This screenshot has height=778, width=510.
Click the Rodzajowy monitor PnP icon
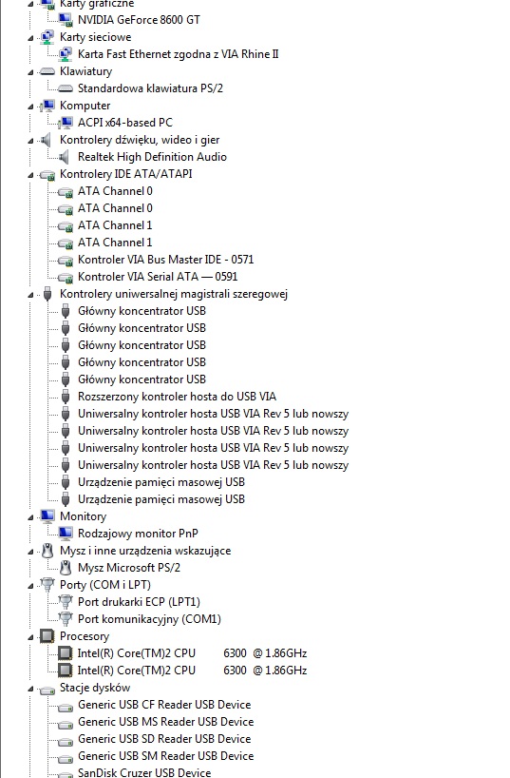pyautogui.click(x=66, y=534)
